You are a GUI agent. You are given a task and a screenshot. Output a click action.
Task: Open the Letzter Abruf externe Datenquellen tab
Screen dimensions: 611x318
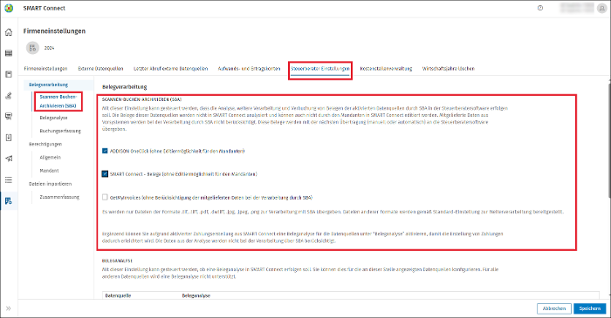pyautogui.click(x=171, y=69)
